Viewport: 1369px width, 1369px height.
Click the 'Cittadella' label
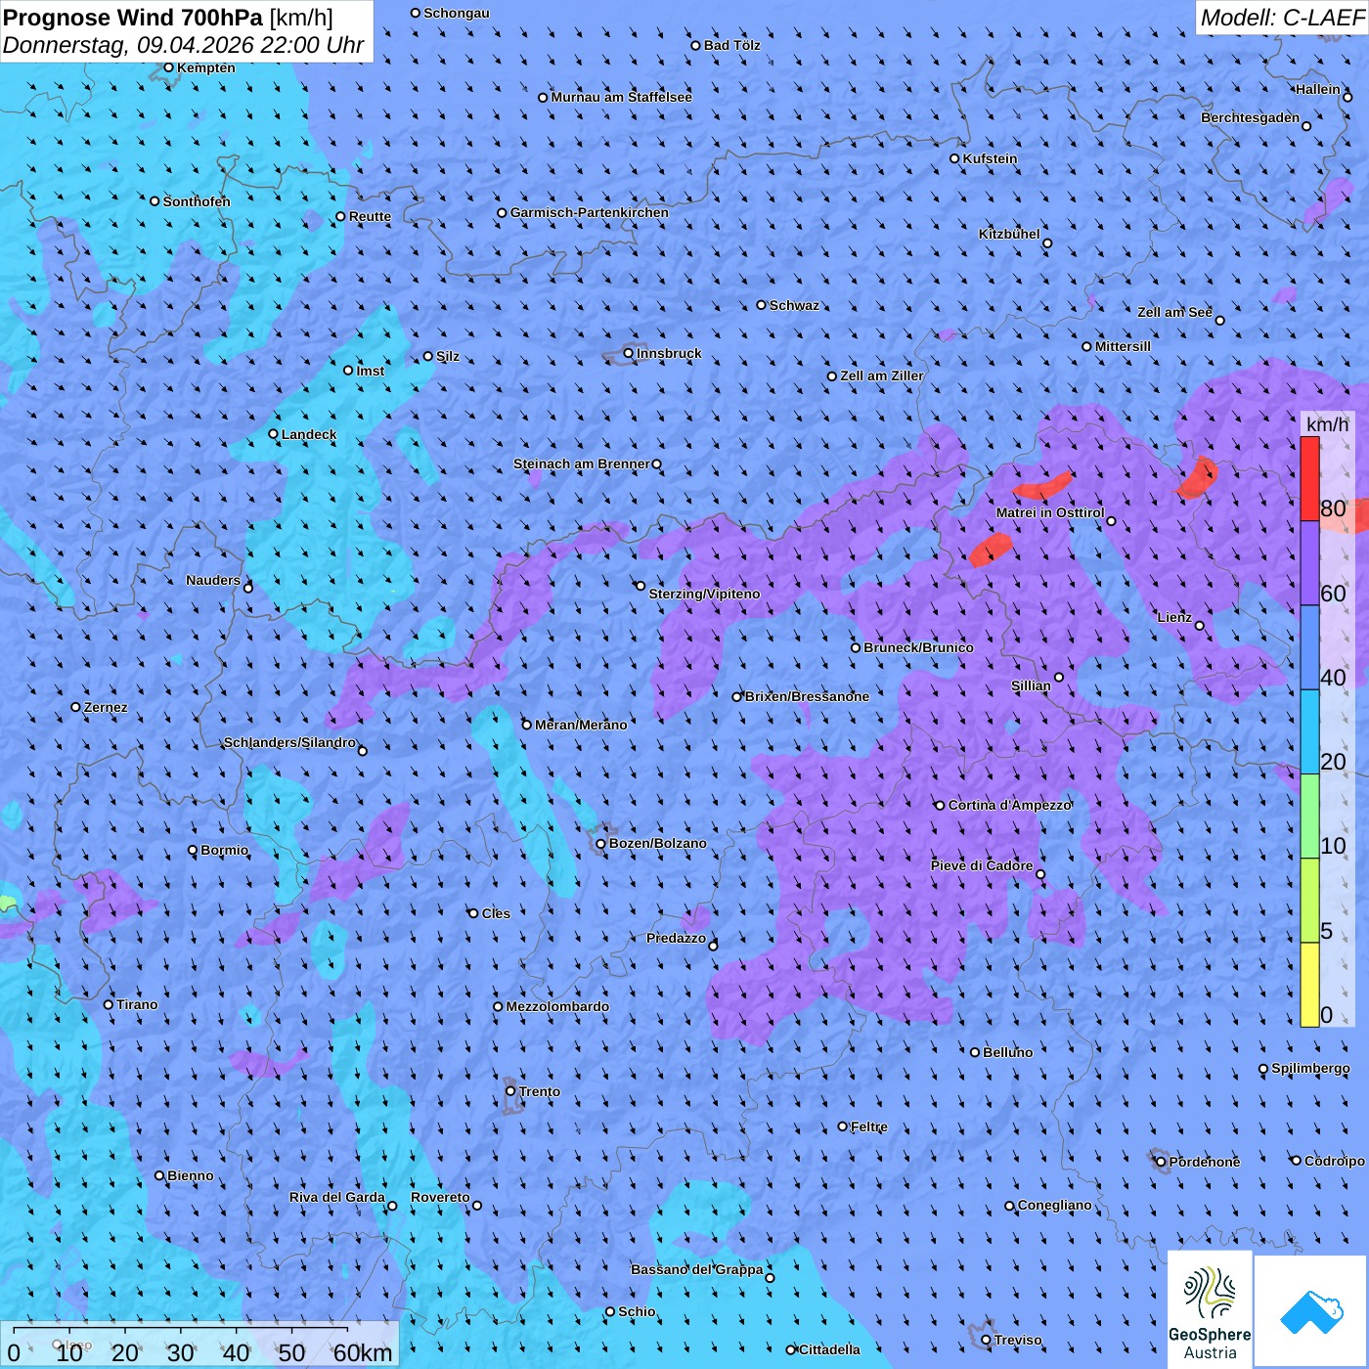point(830,1349)
